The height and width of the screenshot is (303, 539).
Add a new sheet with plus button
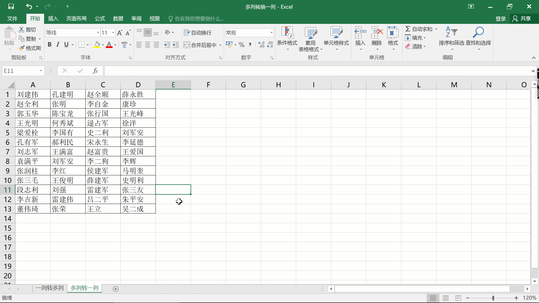click(115, 289)
